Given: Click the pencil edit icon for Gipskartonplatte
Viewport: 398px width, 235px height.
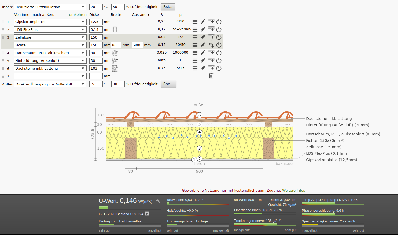Looking at the screenshot, I should [203, 22].
